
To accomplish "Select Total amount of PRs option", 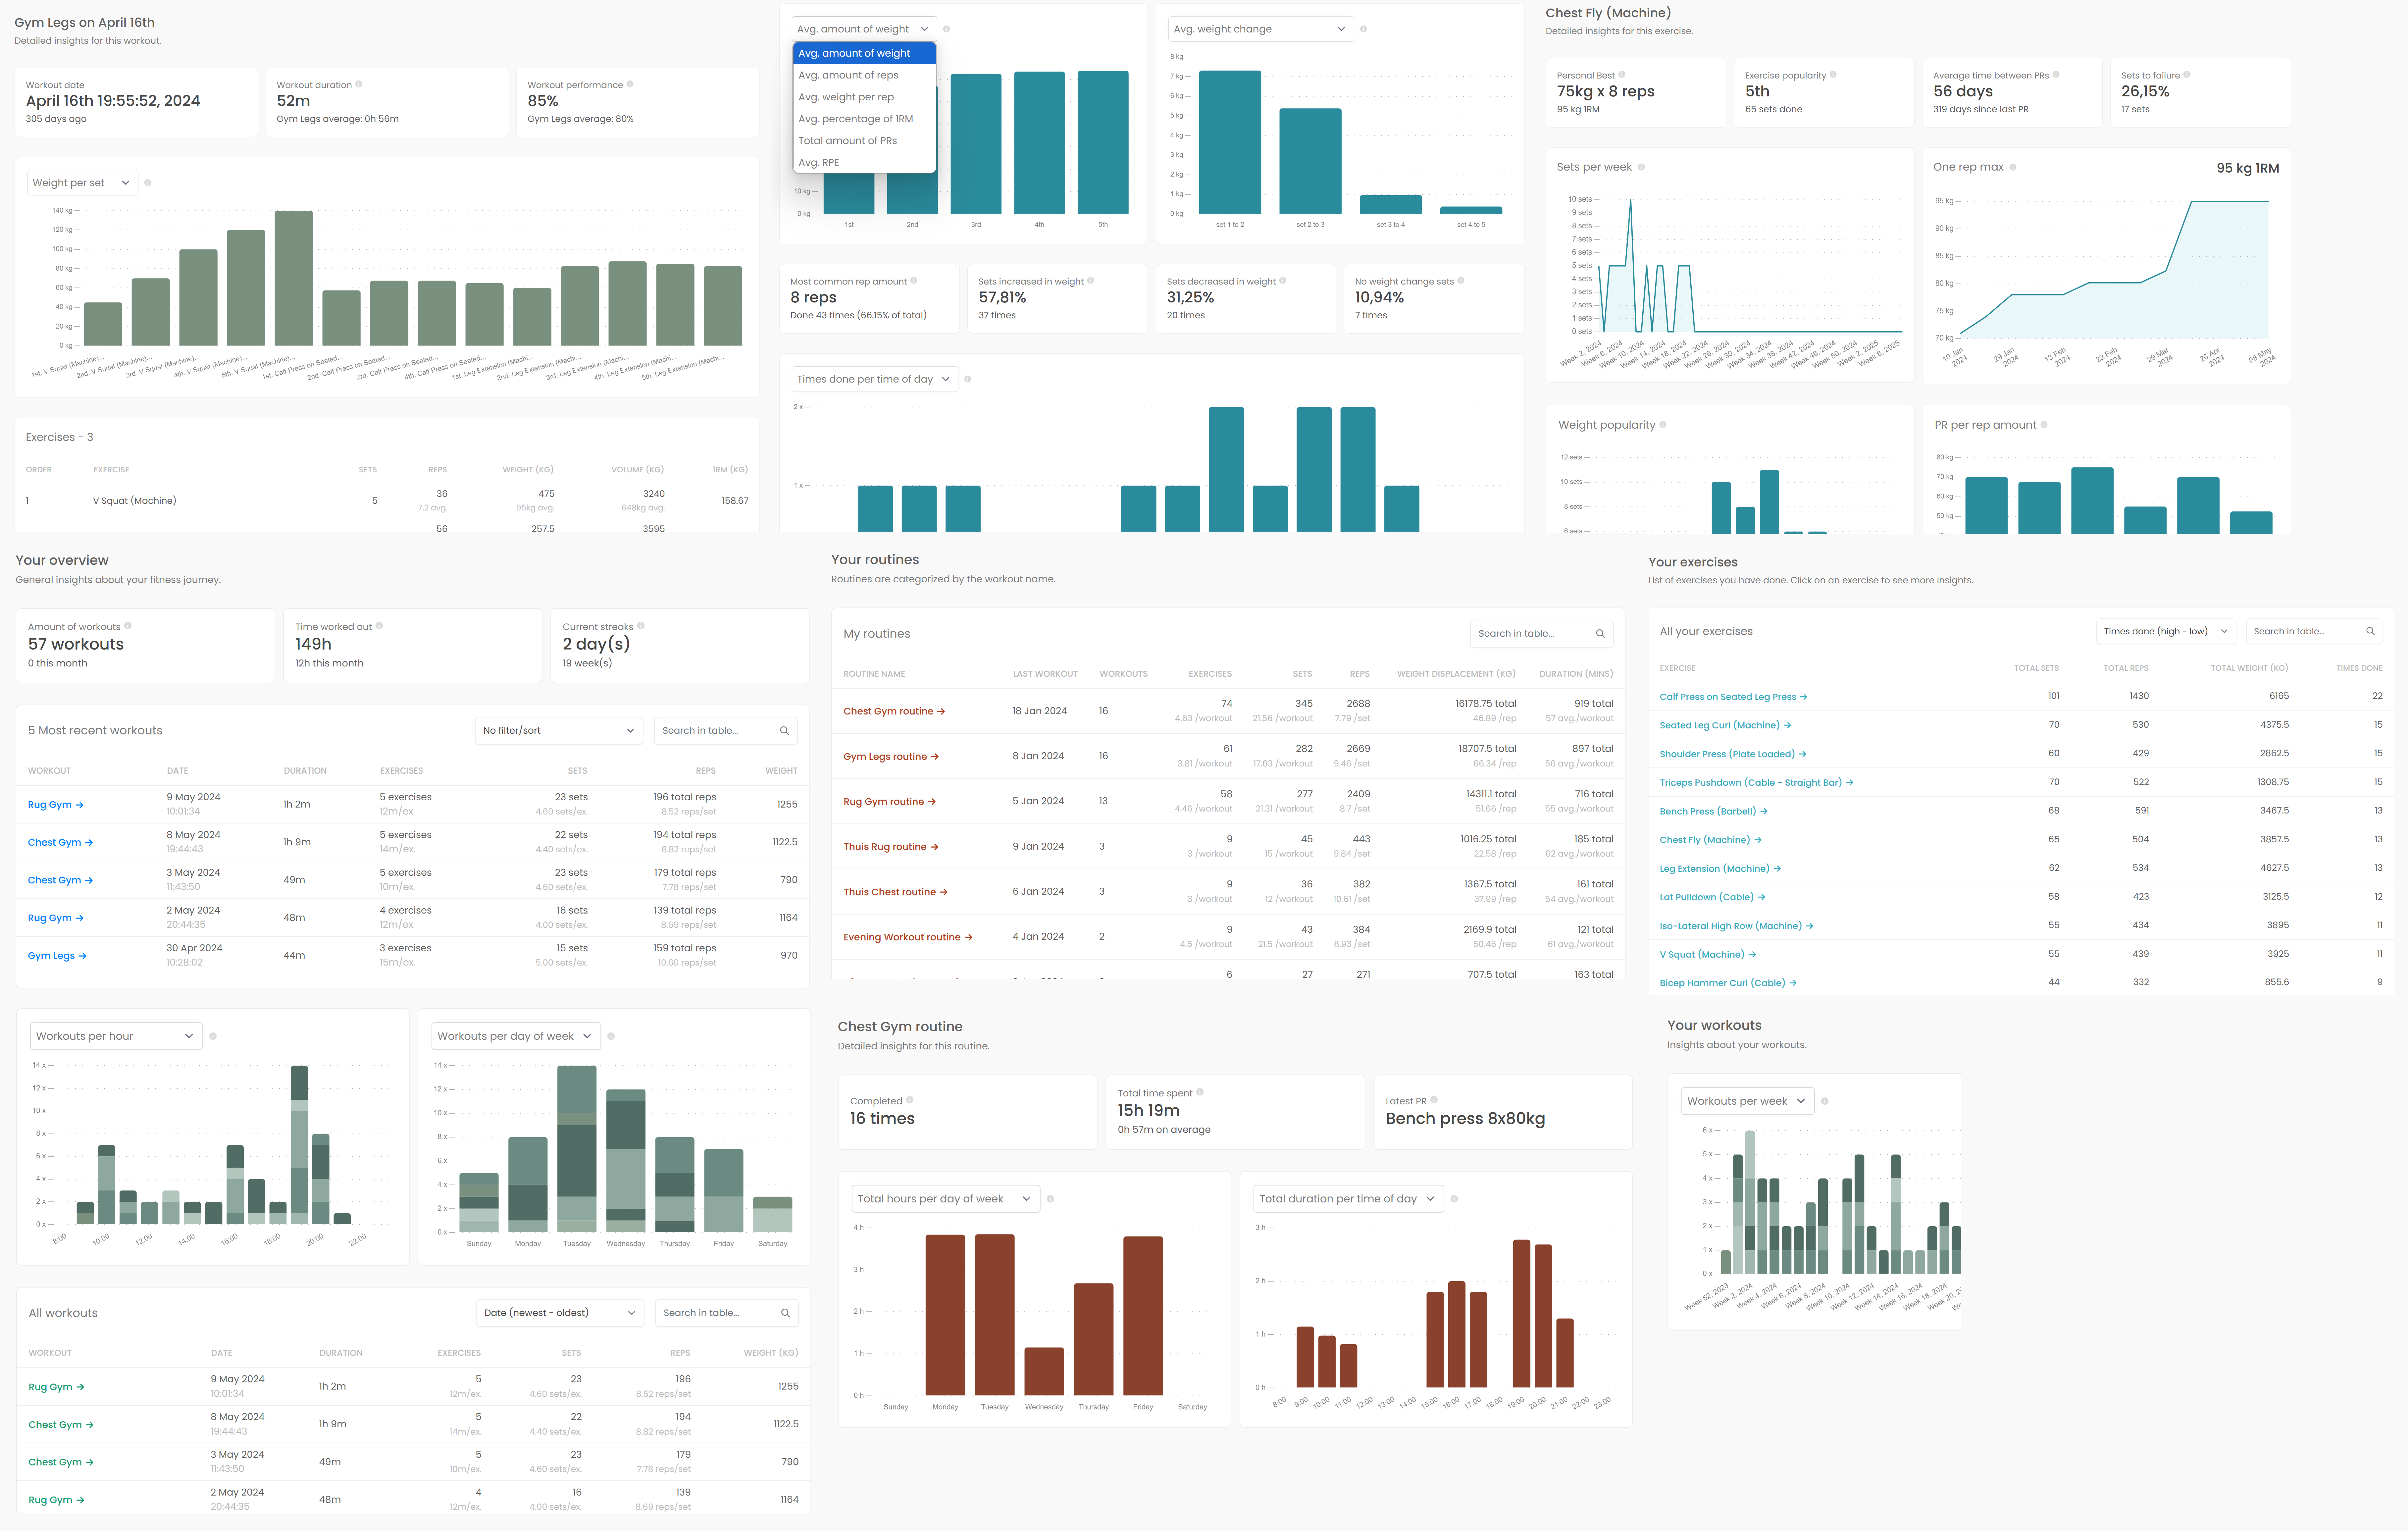I will [x=848, y=140].
